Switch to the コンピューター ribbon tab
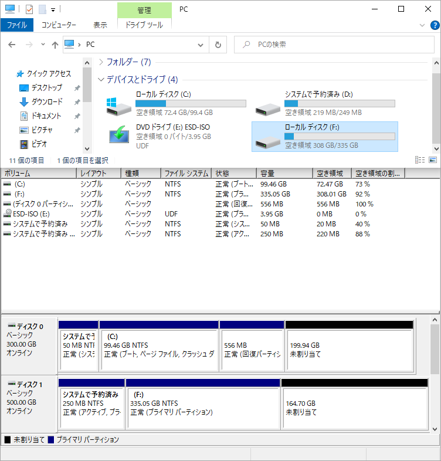This screenshot has height=461, width=441. (x=59, y=25)
